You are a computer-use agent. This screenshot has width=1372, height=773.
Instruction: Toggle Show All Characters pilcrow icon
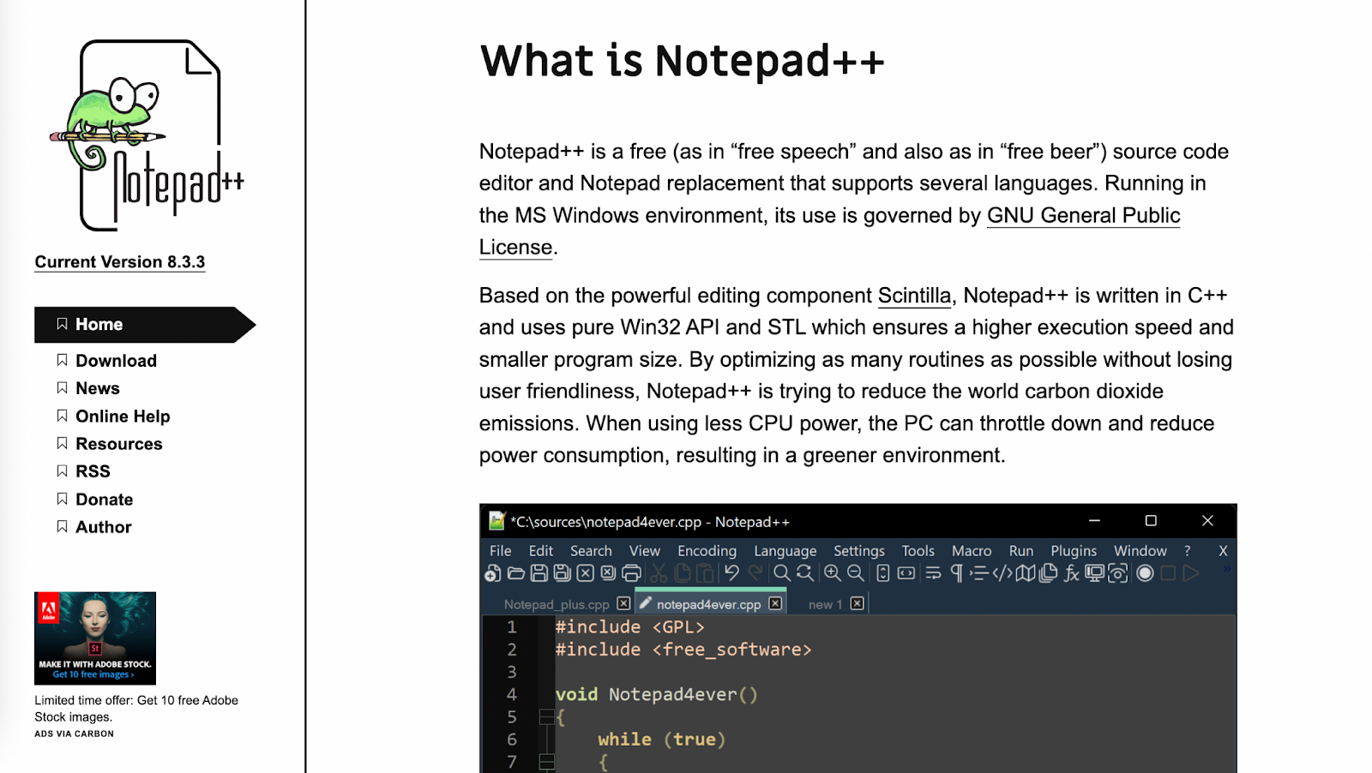click(957, 573)
